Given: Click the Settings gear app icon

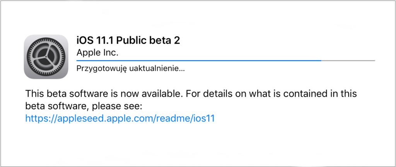Looking at the screenshot, I should pyautogui.click(x=46, y=56).
